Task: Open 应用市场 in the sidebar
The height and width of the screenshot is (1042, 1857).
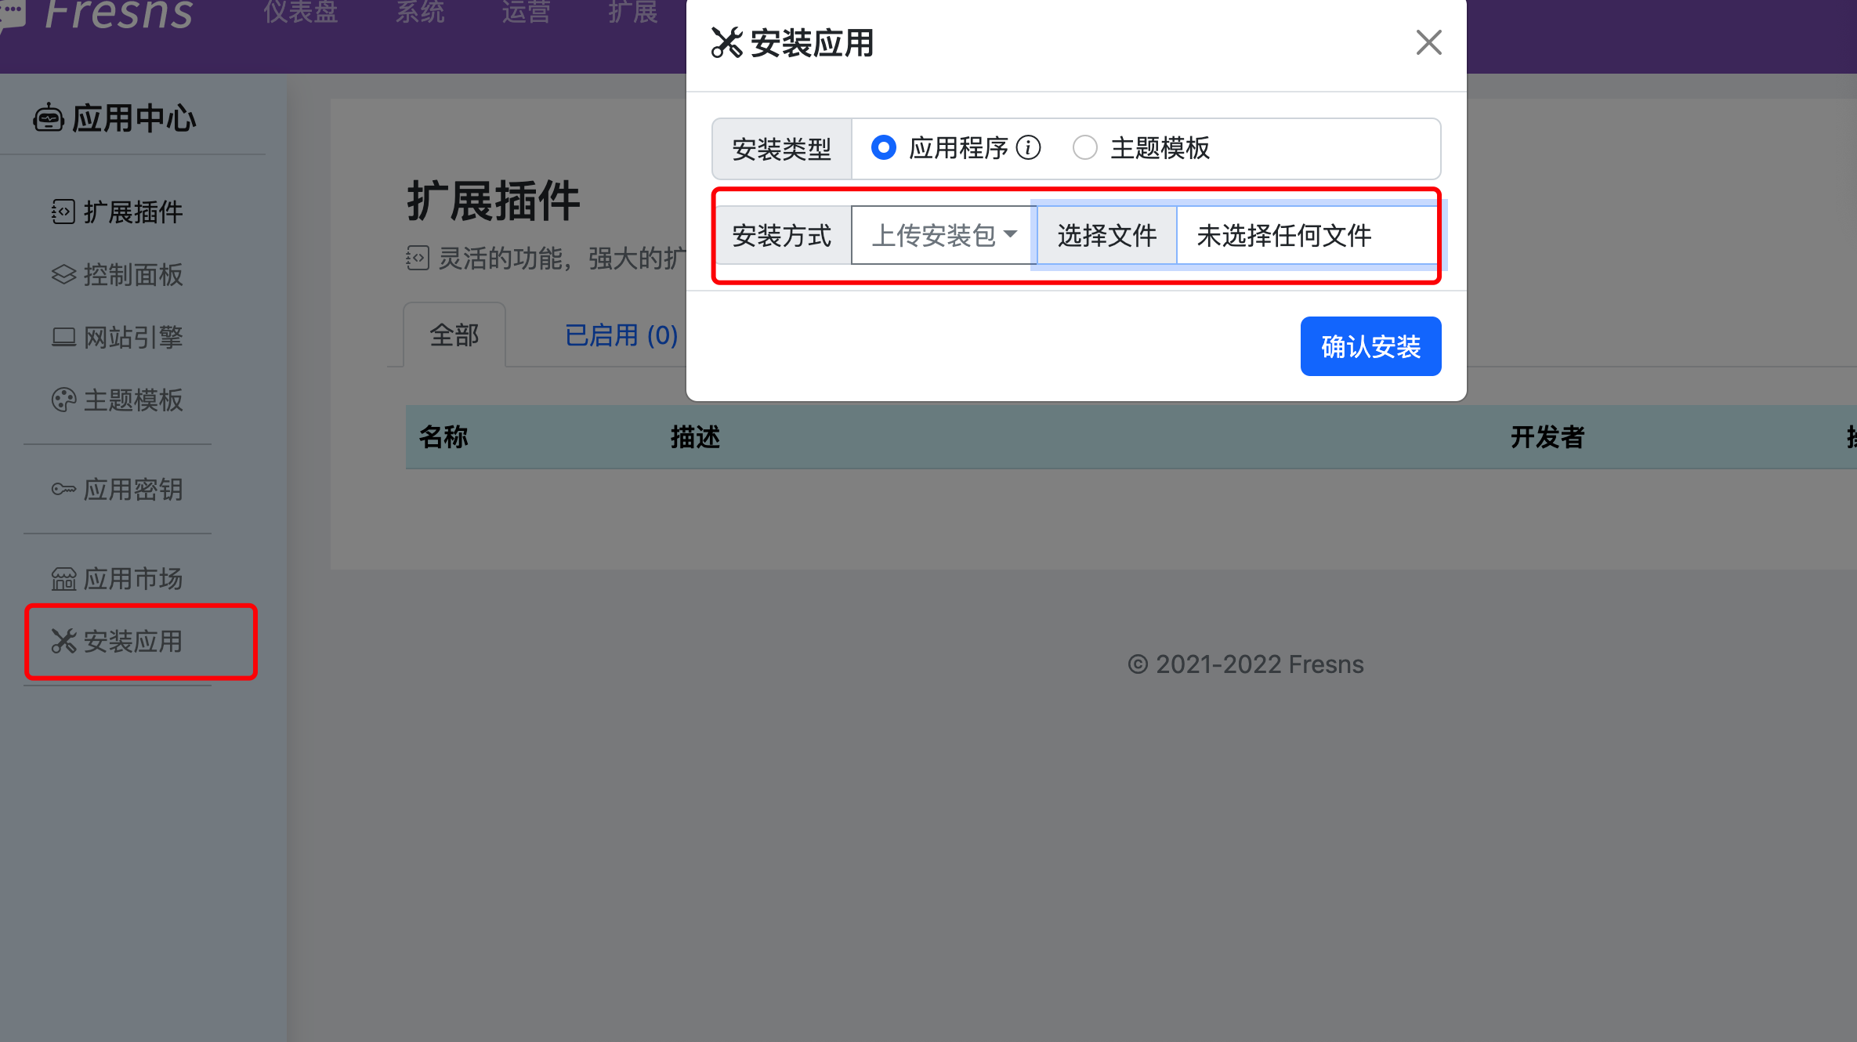Action: 118,579
